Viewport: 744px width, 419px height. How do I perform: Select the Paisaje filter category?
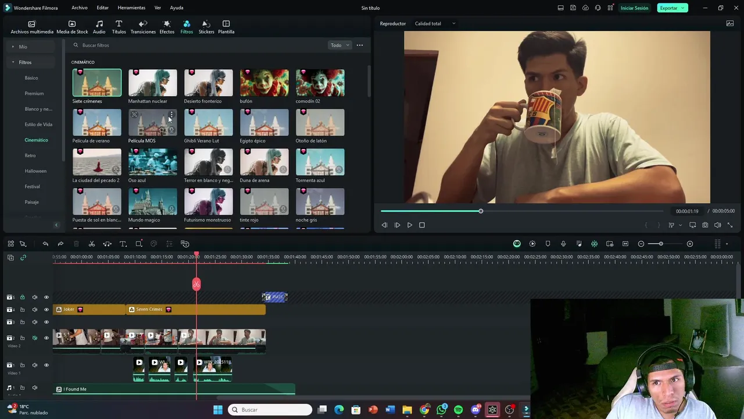pyautogui.click(x=32, y=202)
